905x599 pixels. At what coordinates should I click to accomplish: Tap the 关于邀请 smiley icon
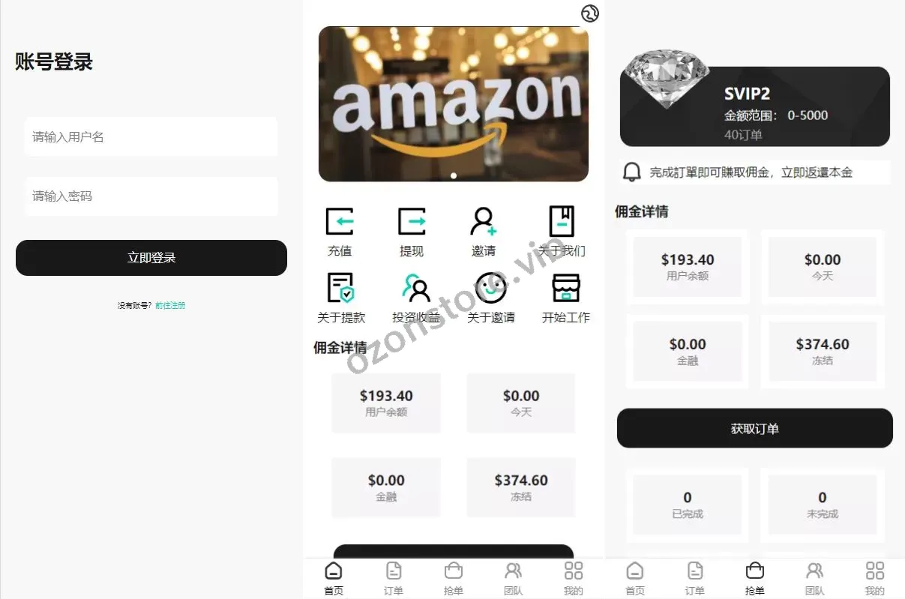(x=490, y=288)
